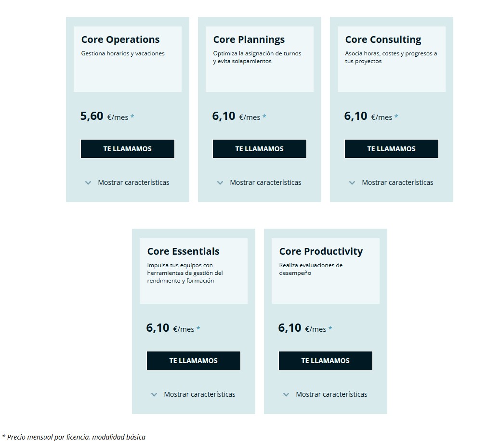
Task: Click TE LLAMAMOS for Core Productivity
Action: click(326, 361)
